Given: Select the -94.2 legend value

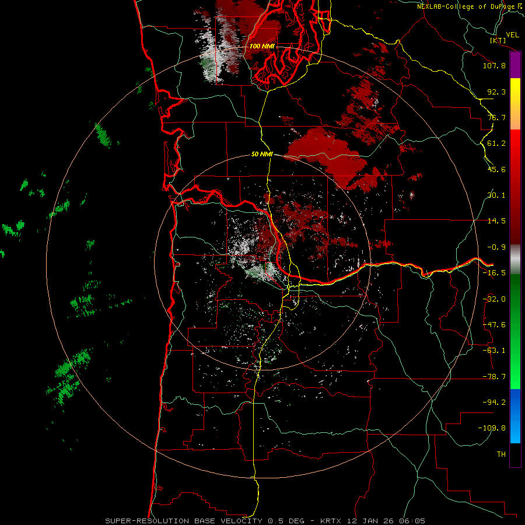Looking at the screenshot, I should point(494,402).
